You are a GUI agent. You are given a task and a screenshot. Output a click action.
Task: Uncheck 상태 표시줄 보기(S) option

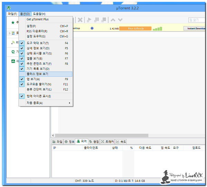46,53
